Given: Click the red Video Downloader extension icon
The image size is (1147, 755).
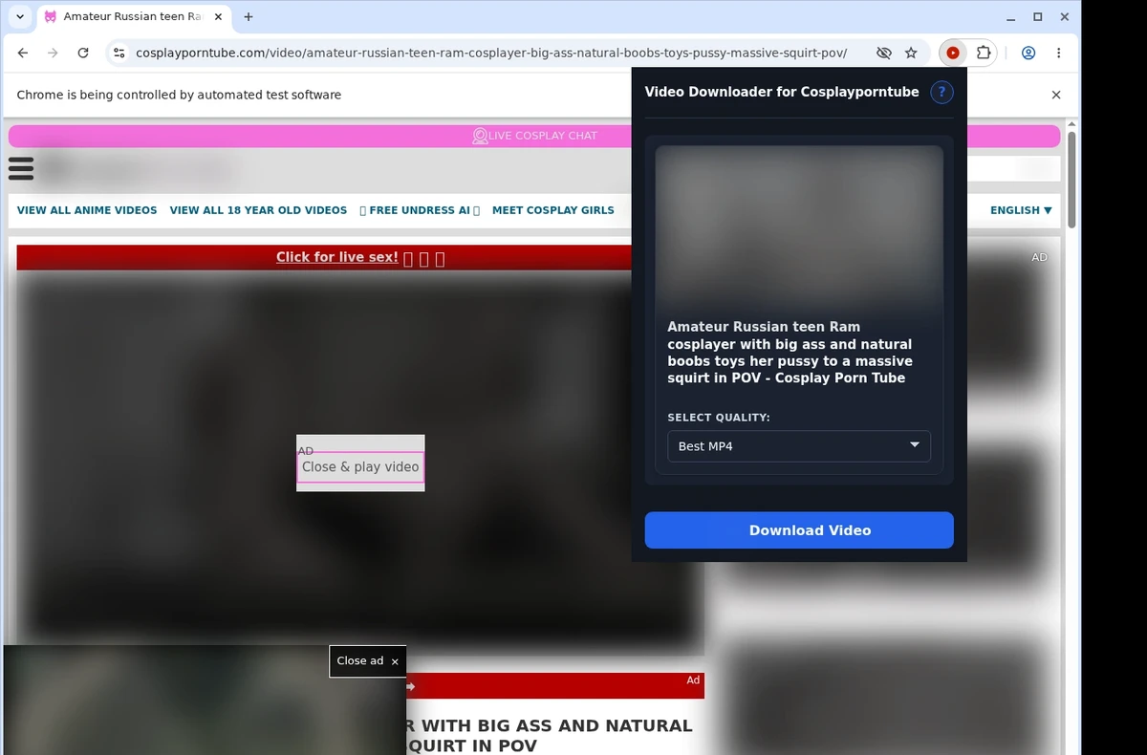Looking at the screenshot, I should tap(953, 54).
